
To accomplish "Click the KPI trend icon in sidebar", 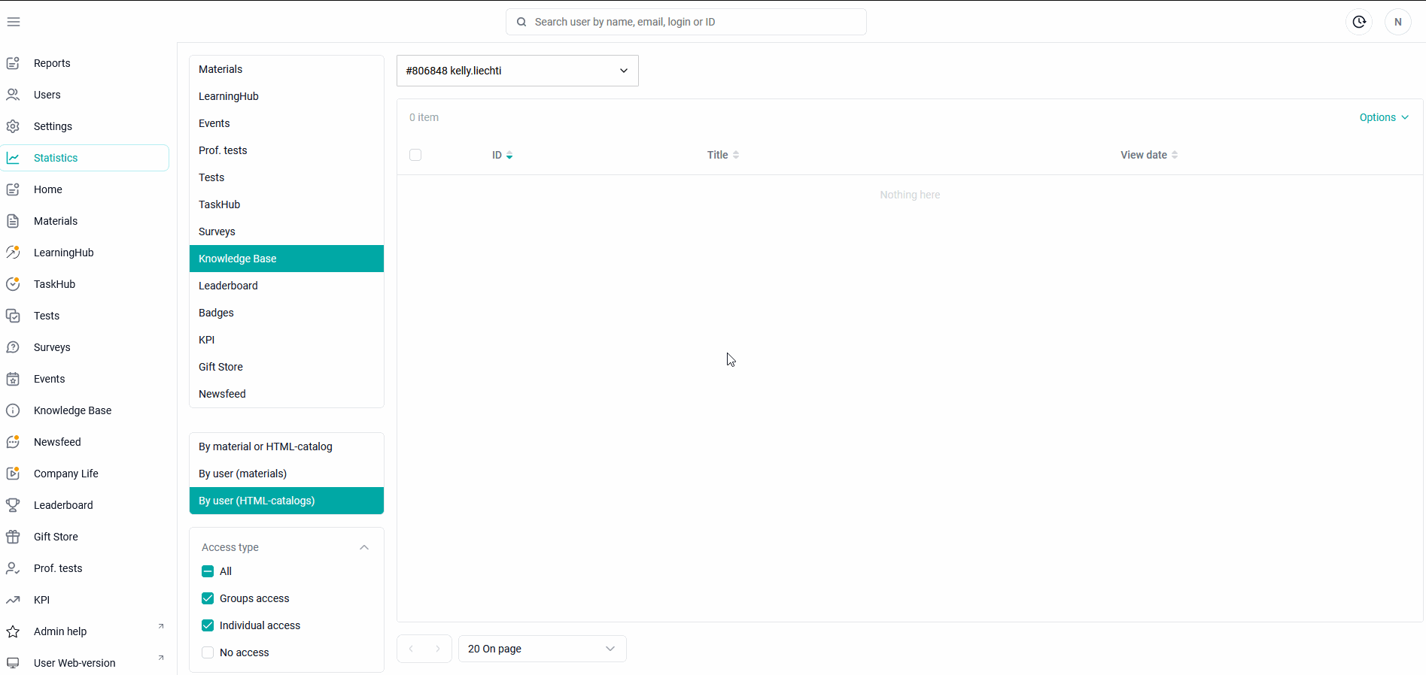I will pos(13,600).
